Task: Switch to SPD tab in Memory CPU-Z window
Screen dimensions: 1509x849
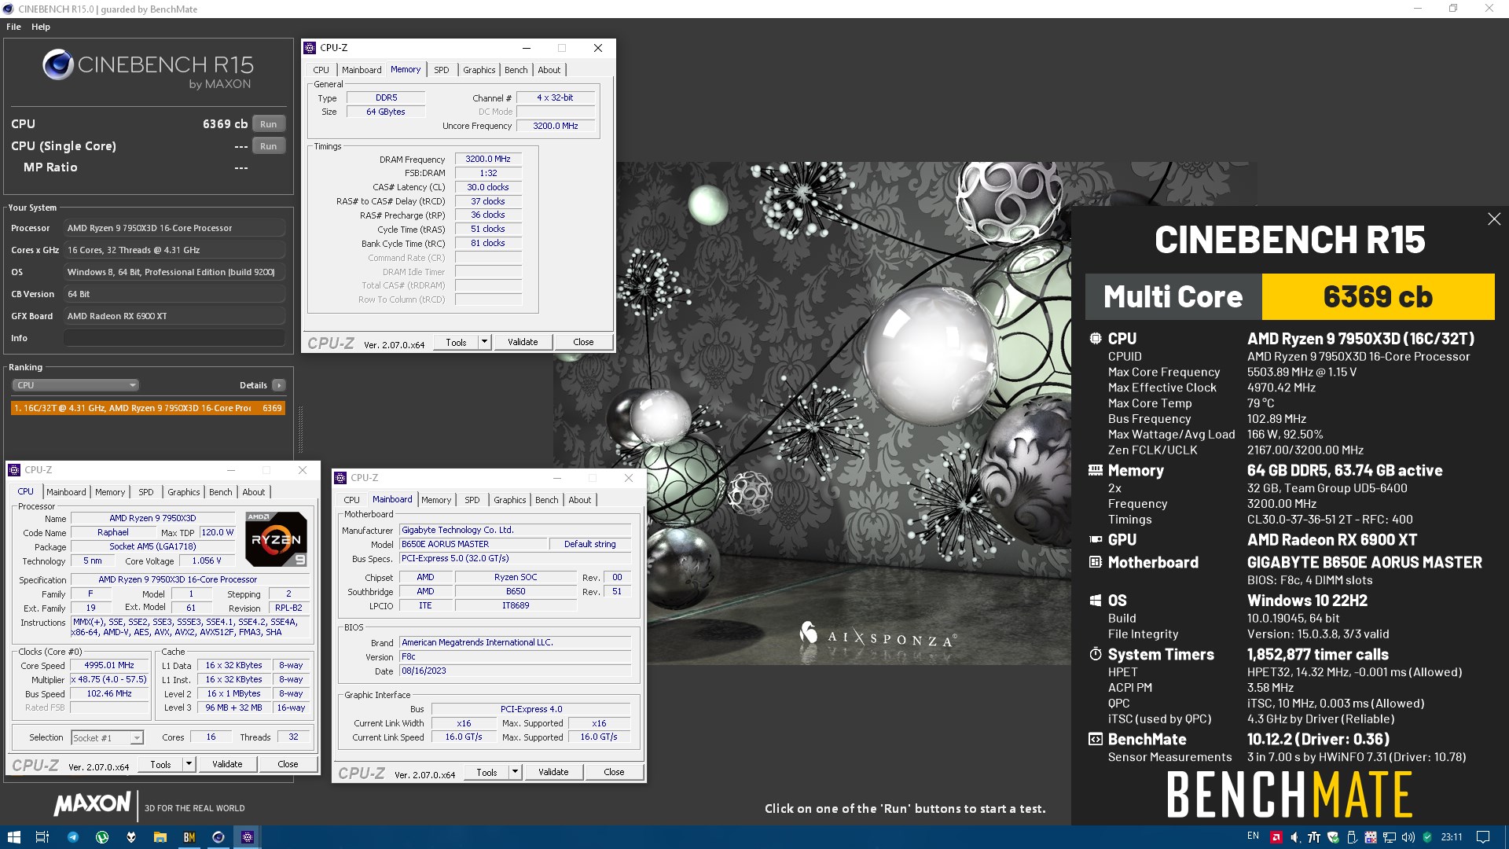Action: click(x=442, y=70)
